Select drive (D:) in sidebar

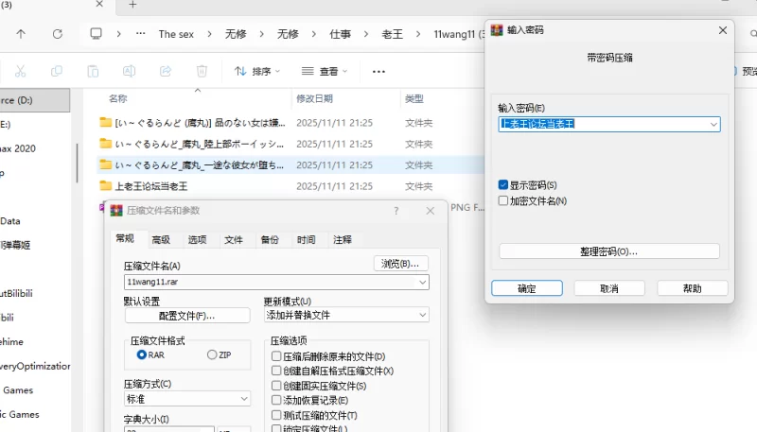[x=34, y=100]
